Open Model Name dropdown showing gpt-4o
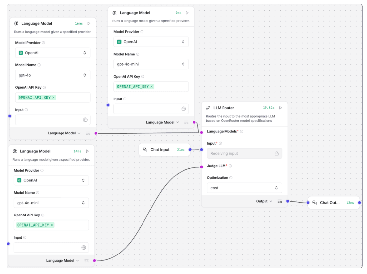The height and width of the screenshot is (274, 367). point(53,75)
